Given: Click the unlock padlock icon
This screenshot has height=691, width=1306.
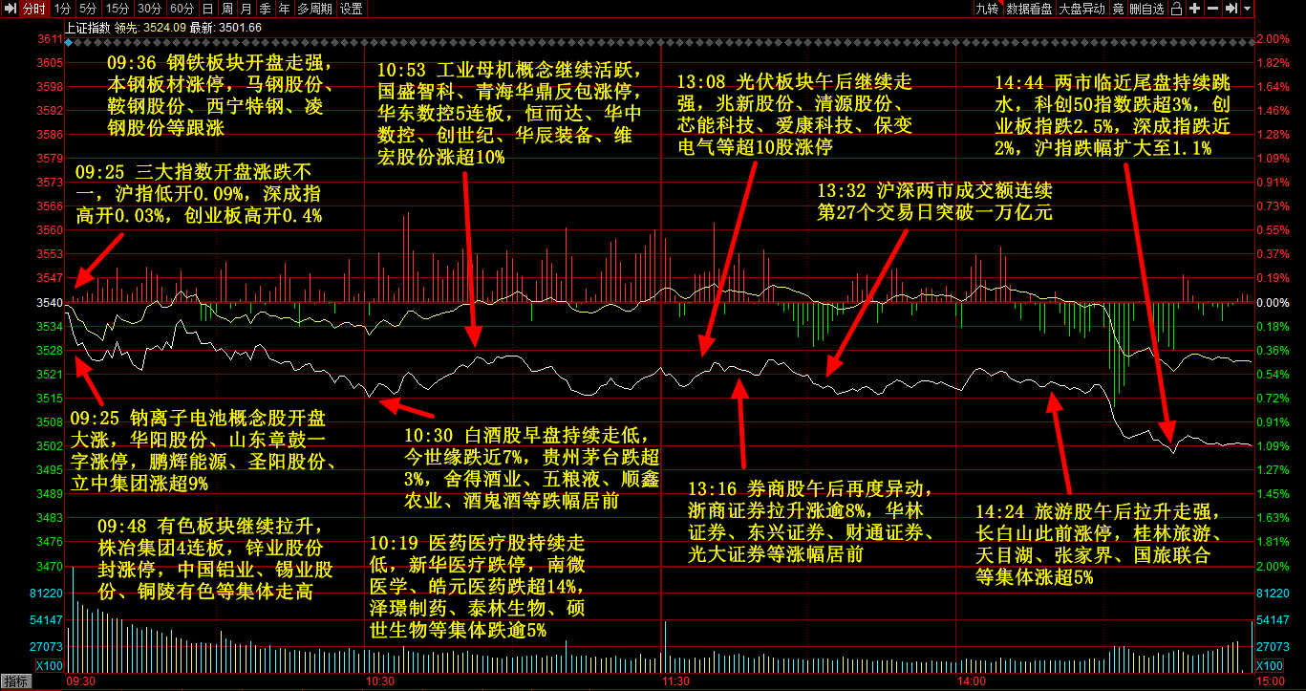Looking at the screenshot, I should (x=1177, y=9).
